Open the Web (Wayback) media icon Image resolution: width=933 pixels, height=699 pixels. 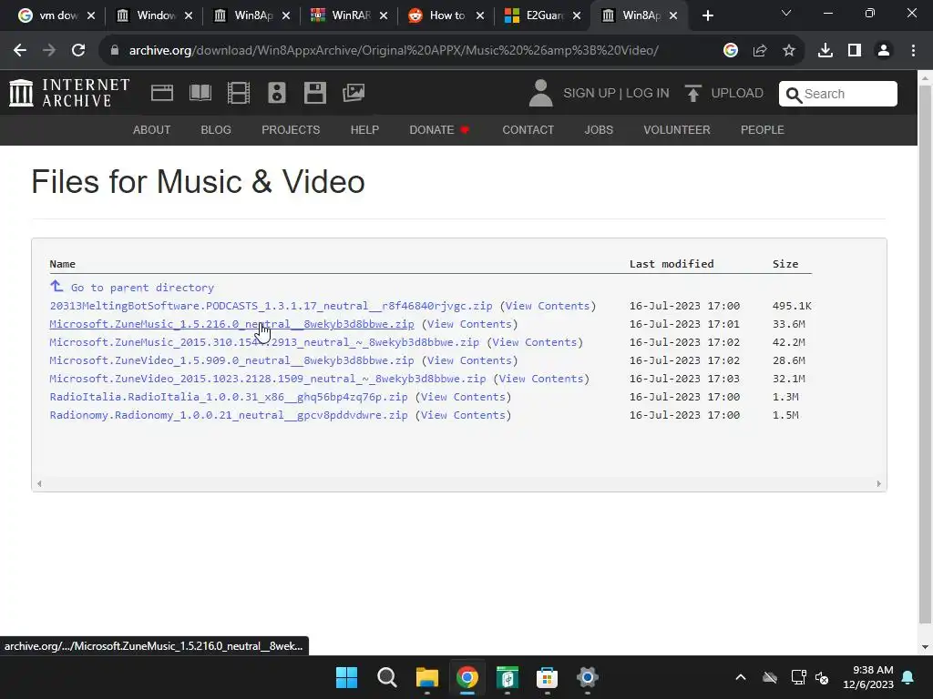click(162, 93)
